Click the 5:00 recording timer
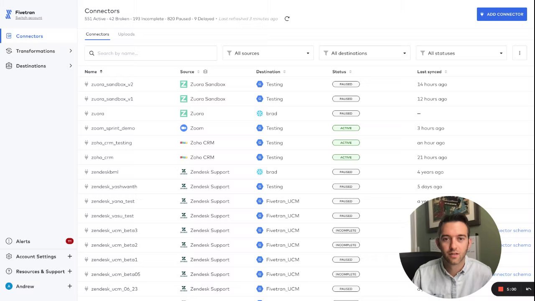 point(511,289)
